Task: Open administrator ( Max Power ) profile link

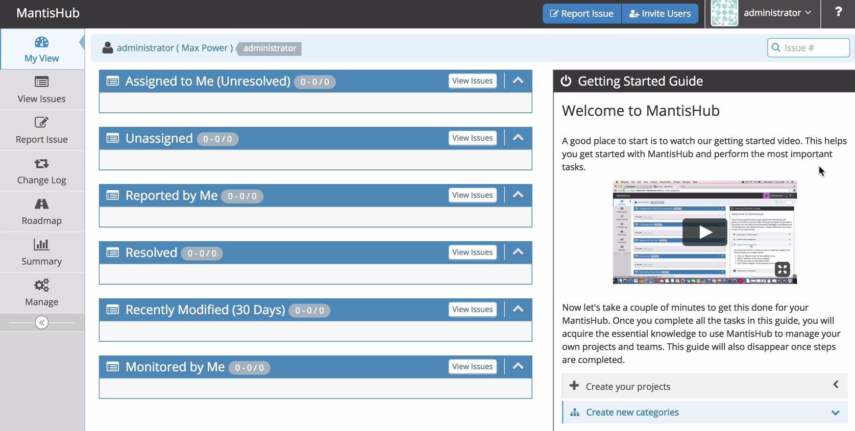Action: click(x=175, y=48)
